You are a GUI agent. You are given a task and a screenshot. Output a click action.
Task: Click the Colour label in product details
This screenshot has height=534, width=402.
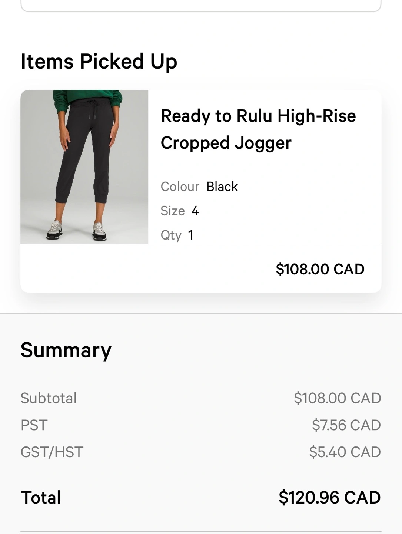click(180, 187)
